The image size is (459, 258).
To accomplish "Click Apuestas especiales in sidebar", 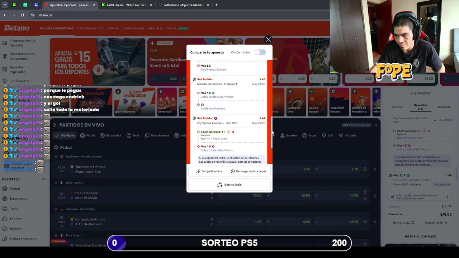I will pyautogui.click(x=17, y=70).
